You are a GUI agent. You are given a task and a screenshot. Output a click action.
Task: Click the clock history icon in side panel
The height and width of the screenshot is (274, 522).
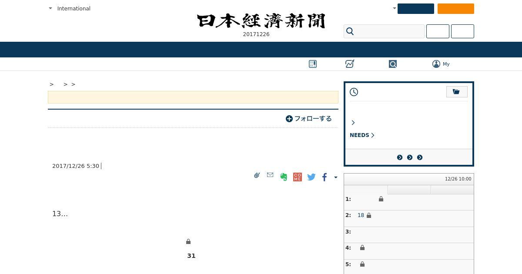[x=354, y=92]
